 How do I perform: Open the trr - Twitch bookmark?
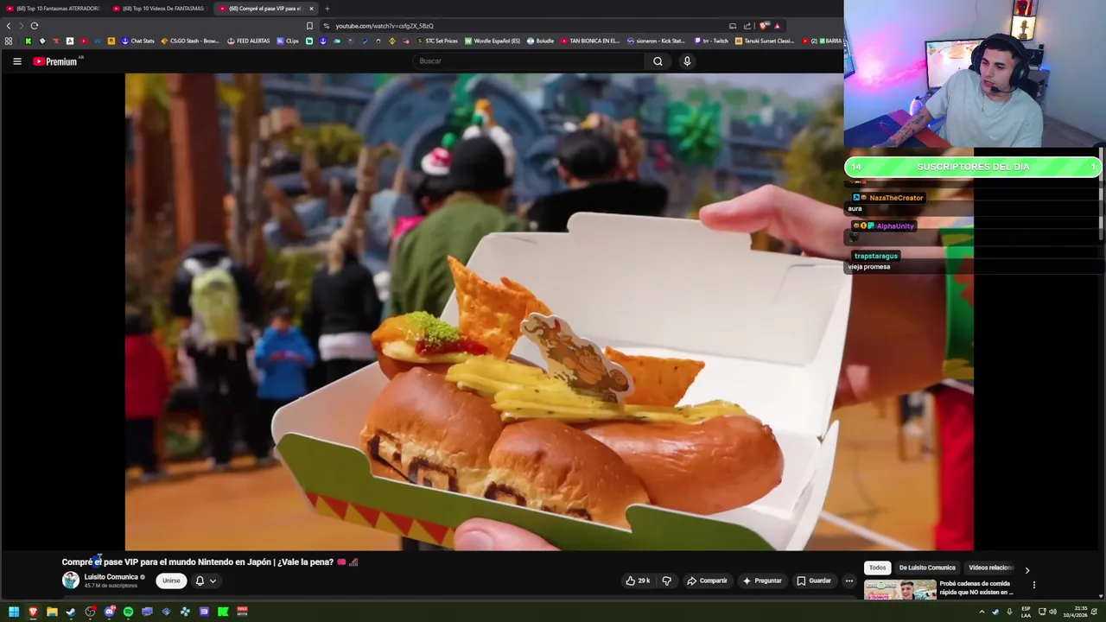[712, 41]
